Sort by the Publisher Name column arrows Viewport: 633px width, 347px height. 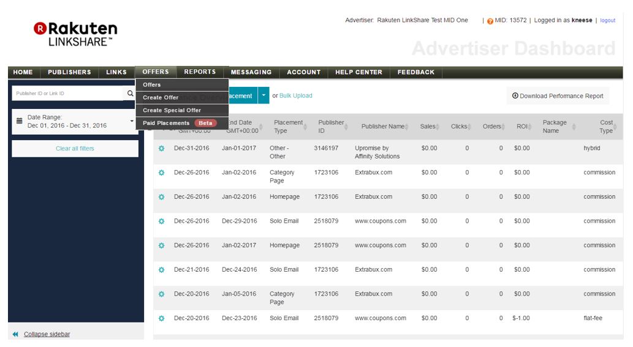point(407,127)
